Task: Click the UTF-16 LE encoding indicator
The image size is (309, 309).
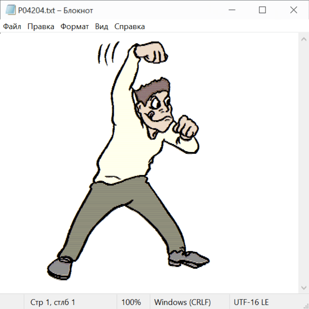Action: click(x=251, y=302)
